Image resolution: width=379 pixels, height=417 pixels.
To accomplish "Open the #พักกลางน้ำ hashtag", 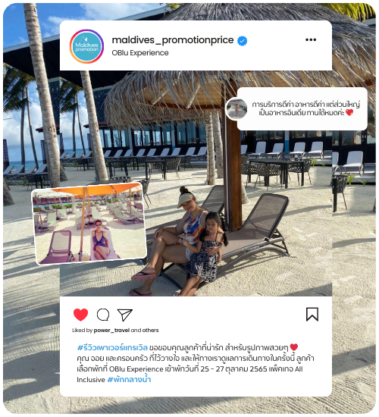I will (129, 379).
